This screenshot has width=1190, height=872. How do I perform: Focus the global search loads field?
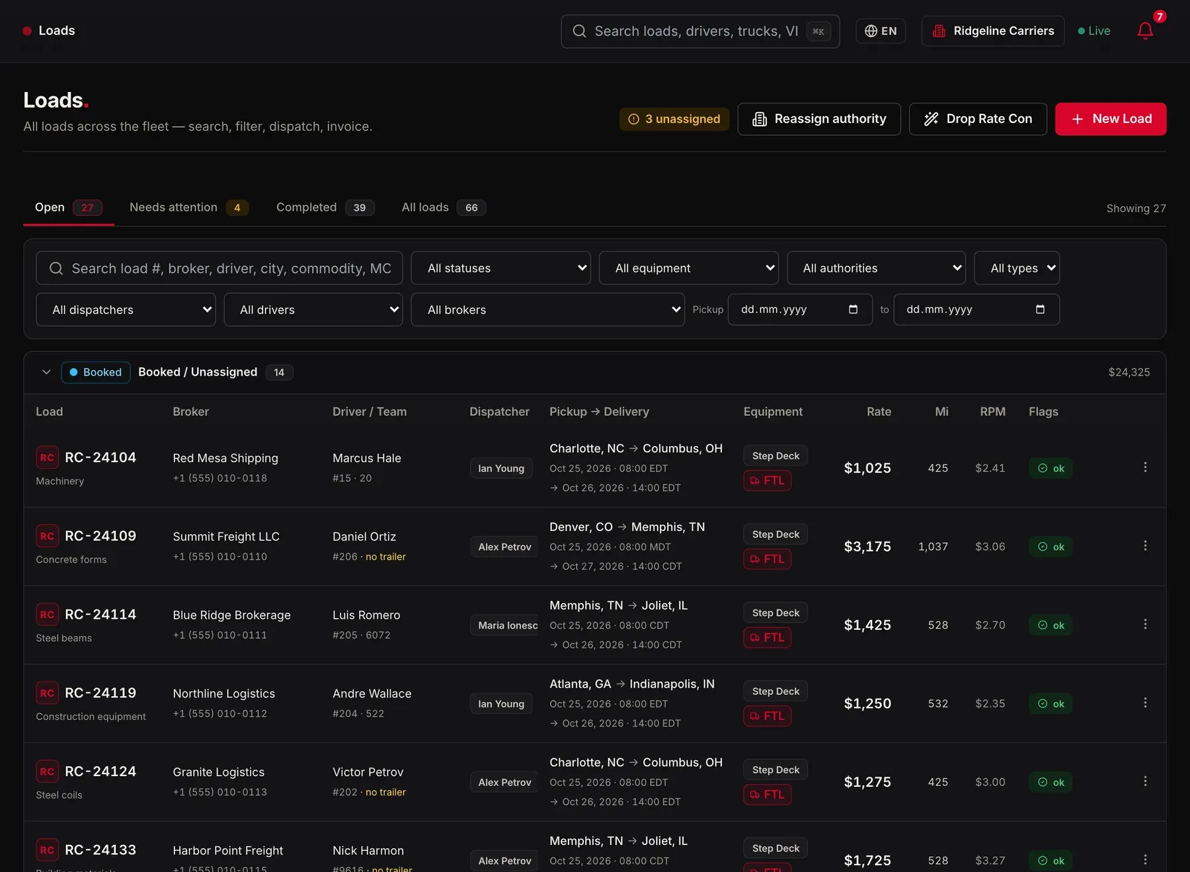700,31
